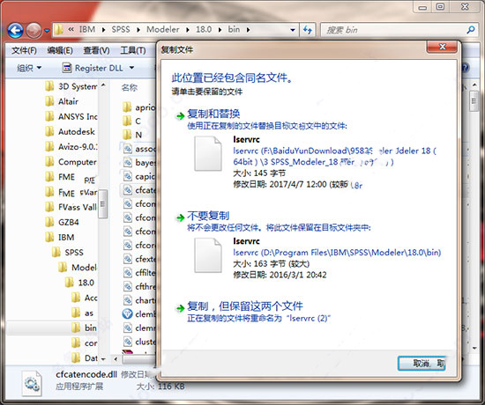Screen dimensions: 485x405
Task: Click the 取消 button in dialog
Action: tap(422, 364)
